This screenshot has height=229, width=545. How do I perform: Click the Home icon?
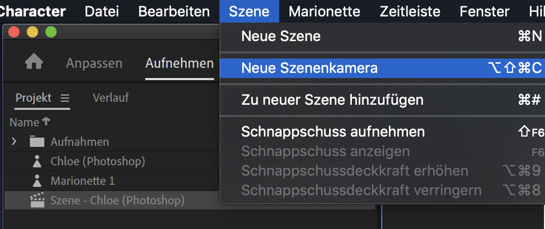(34, 63)
